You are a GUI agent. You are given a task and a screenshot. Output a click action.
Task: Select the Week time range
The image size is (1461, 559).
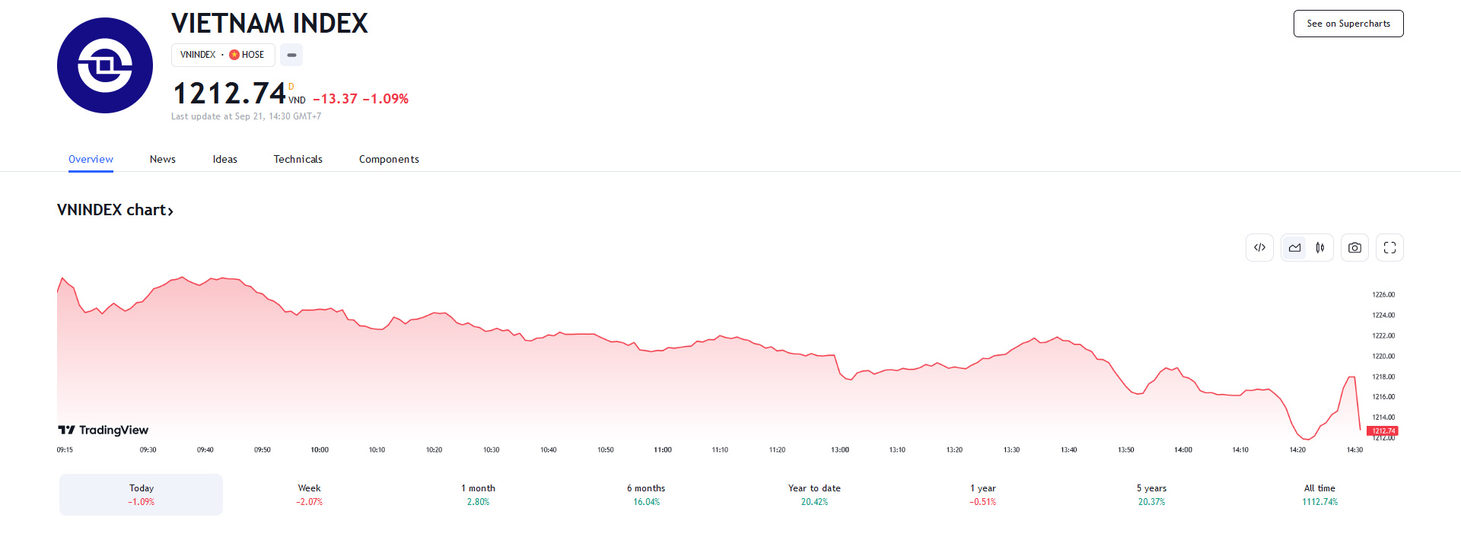[x=309, y=494]
